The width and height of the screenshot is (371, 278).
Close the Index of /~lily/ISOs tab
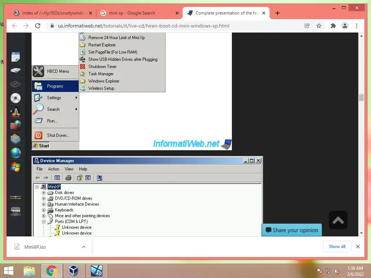click(x=90, y=13)
